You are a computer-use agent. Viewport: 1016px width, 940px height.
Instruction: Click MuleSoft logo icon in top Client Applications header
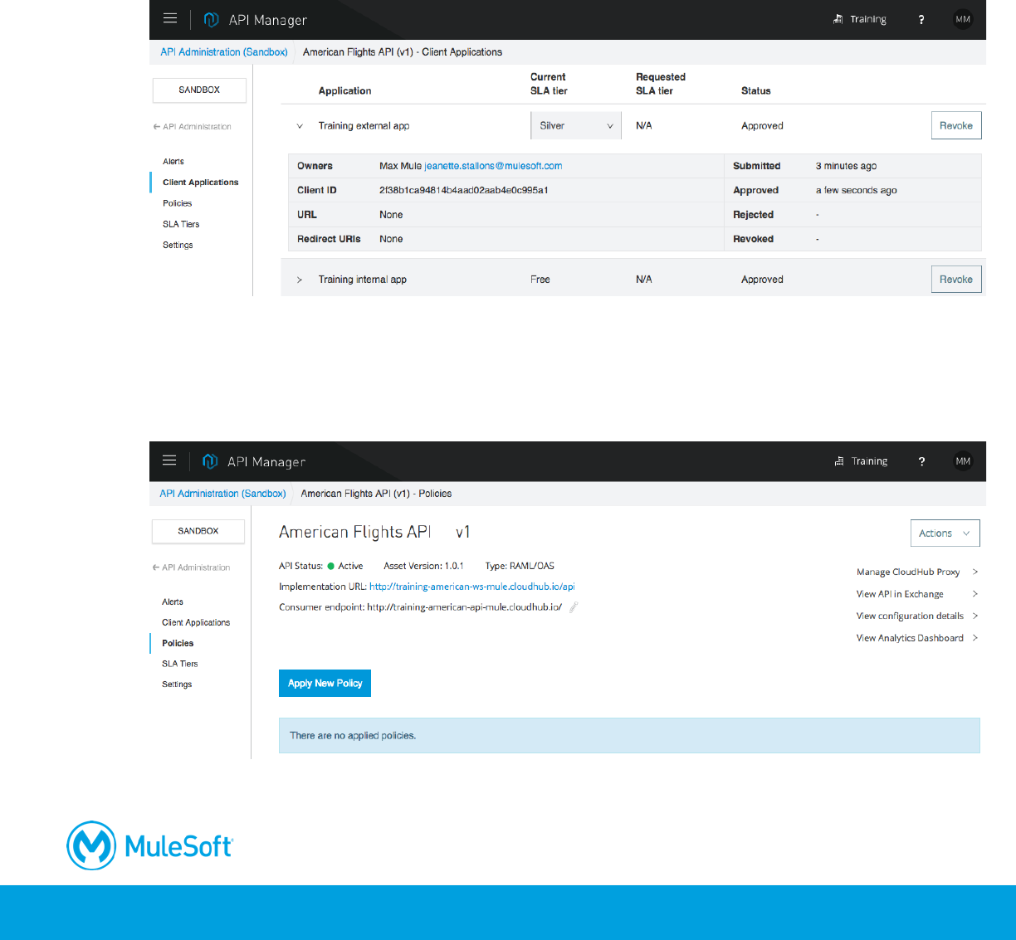[211, 19]
